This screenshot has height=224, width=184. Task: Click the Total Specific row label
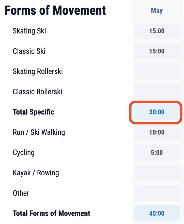[x=33, y=112]
